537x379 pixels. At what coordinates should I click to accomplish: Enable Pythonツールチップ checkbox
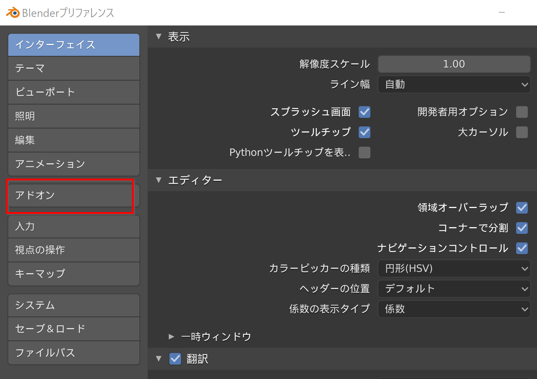click(x=365, y=153)
